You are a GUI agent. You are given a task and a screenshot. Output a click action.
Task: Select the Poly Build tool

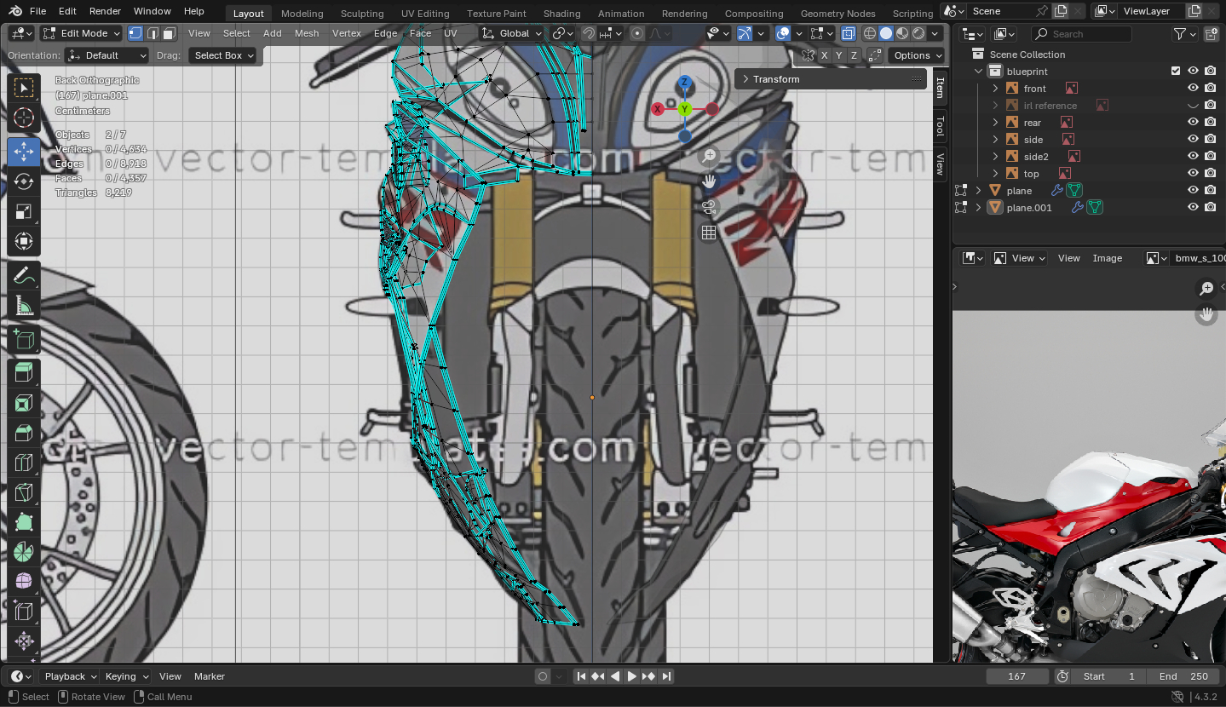click(x=24, y=521)
